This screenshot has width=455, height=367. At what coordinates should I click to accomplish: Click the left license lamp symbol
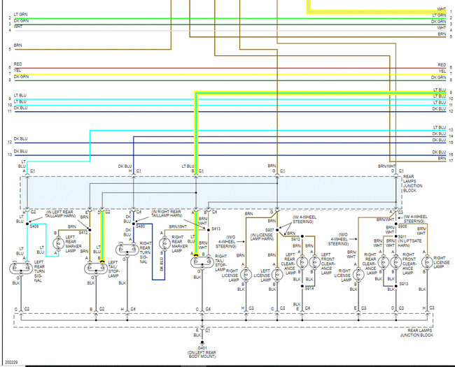pyautogui.click(x=277, y=275)
